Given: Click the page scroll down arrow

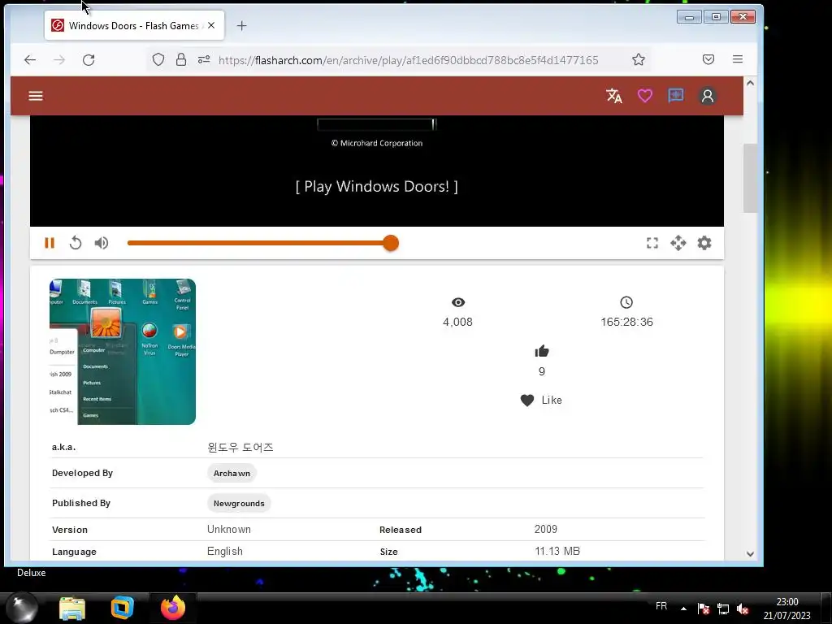Looking at the screenshot, I should (750, 553).
